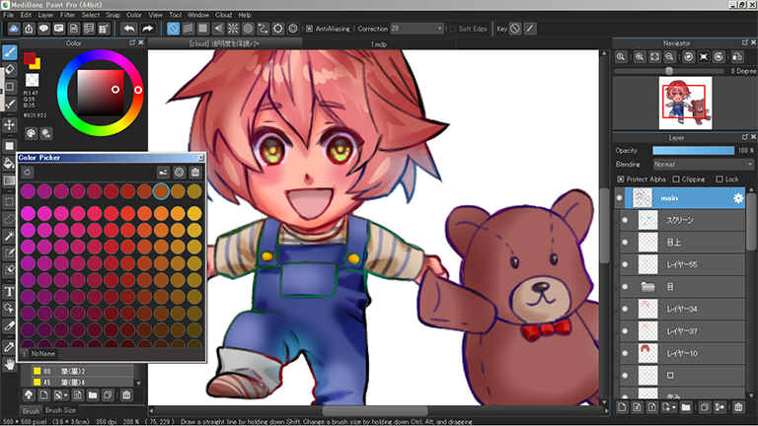The image size is (758, 426).
Task: Select the Brush tool in left toolbar
Action: (x=9, y=52)
